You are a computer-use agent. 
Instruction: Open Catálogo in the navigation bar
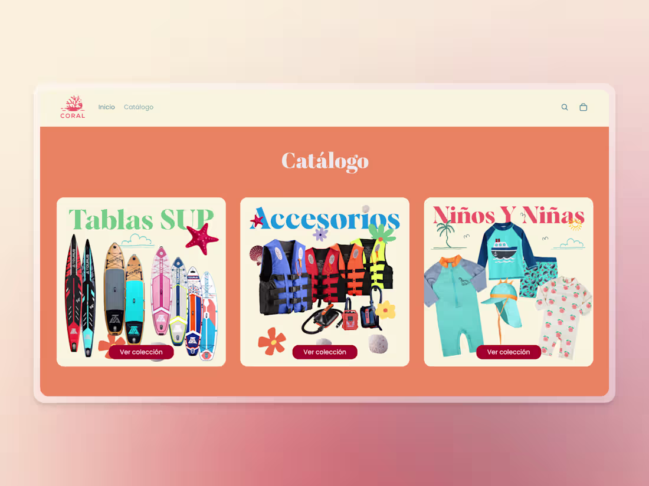139,107
